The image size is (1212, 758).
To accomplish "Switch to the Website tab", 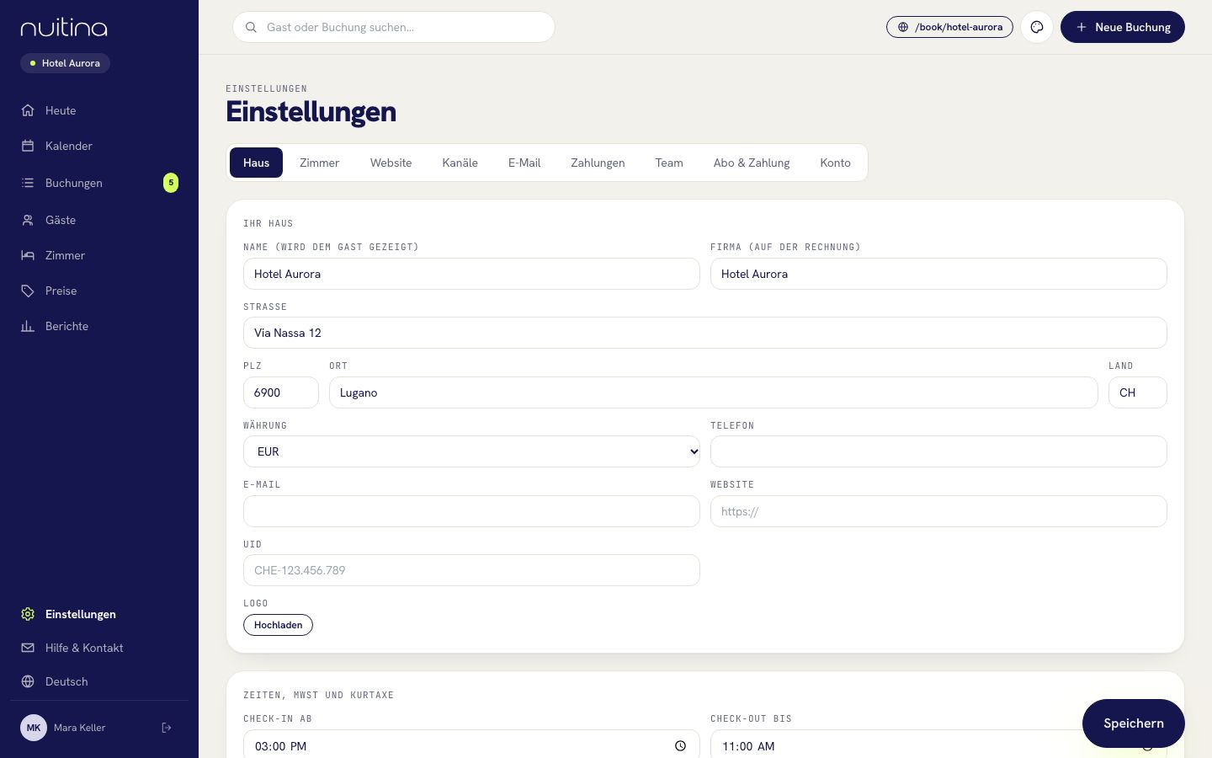I will (391, 163).
